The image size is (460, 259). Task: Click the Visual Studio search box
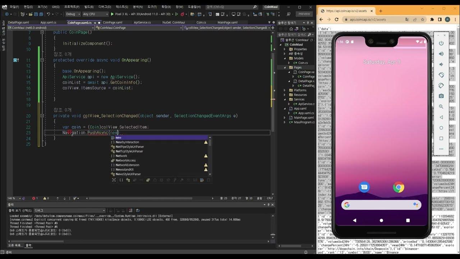(232, 7)
